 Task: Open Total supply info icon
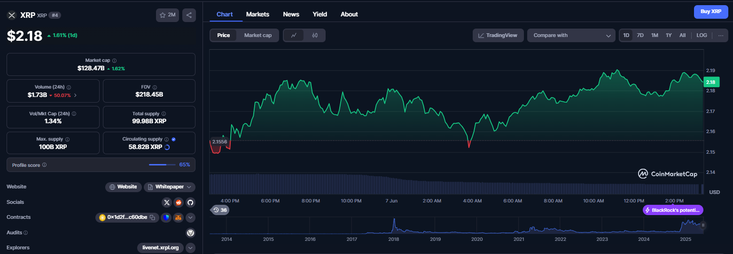point(164,114)
